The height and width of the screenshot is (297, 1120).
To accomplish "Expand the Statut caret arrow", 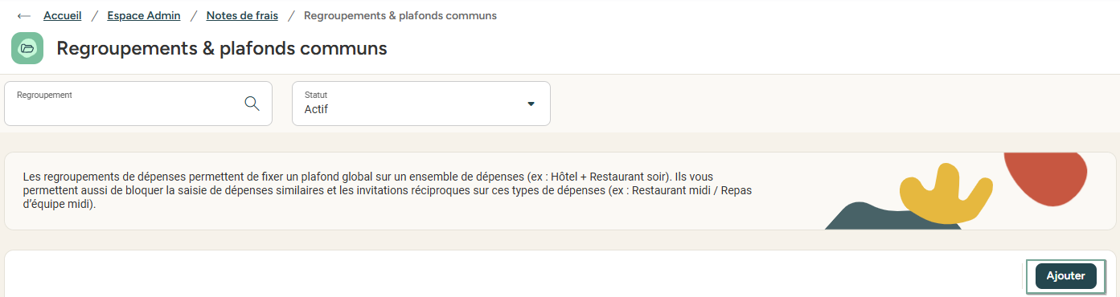I will (x=531, y=104).
